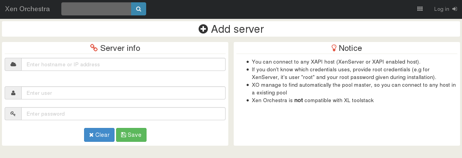Click the note about finding pool master
Screen dimensions: 462x158
[x=354, y=89]
